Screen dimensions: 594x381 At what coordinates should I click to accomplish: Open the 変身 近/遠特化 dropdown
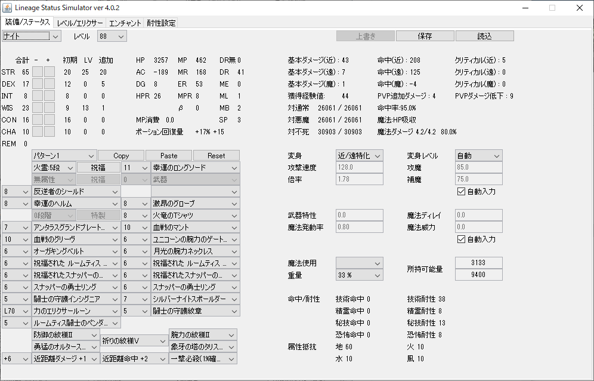pos(359,156)
